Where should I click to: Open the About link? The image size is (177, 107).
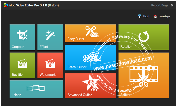coord(146,16)
